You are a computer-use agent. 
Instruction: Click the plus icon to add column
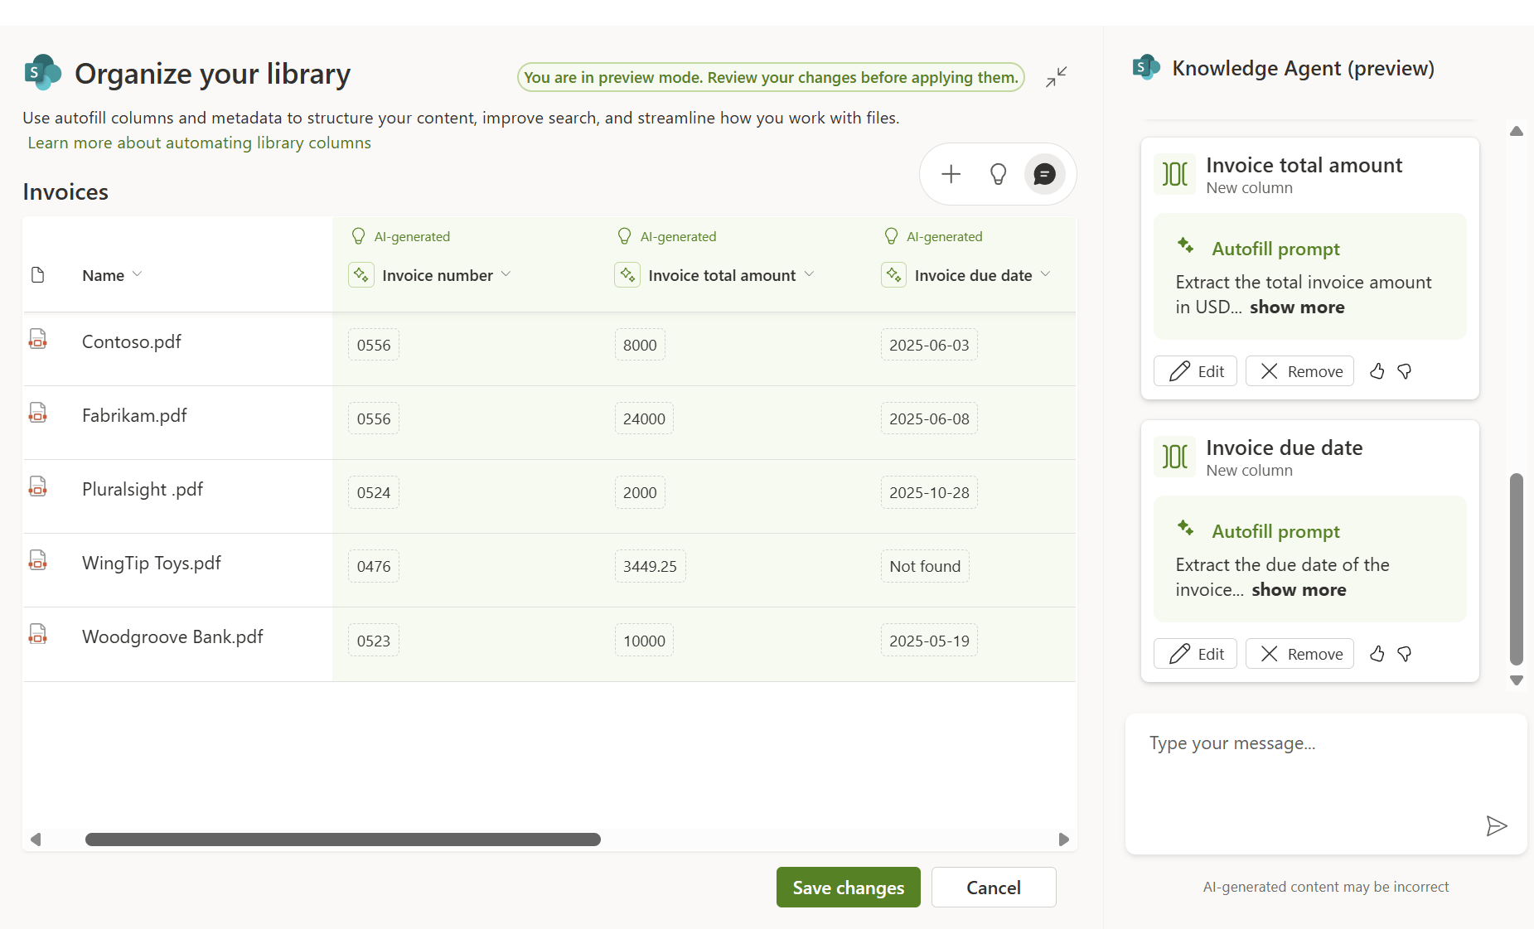[951, 174]
